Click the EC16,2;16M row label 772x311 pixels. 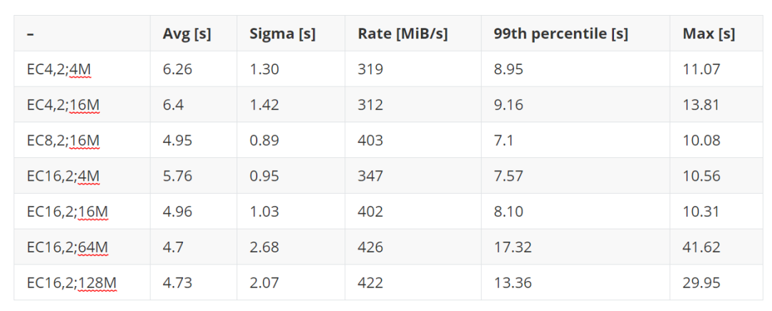[66, 212]
